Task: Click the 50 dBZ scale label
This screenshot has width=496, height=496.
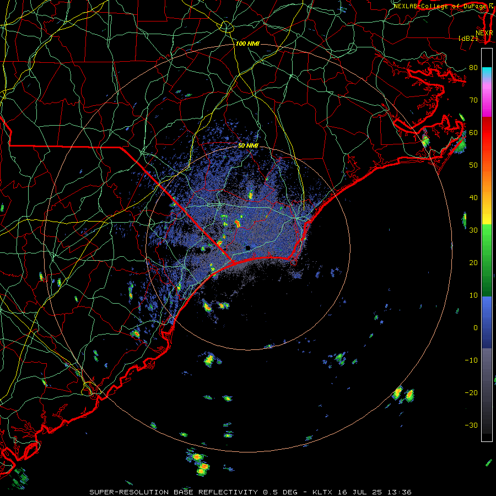Action: coord(473,165)
